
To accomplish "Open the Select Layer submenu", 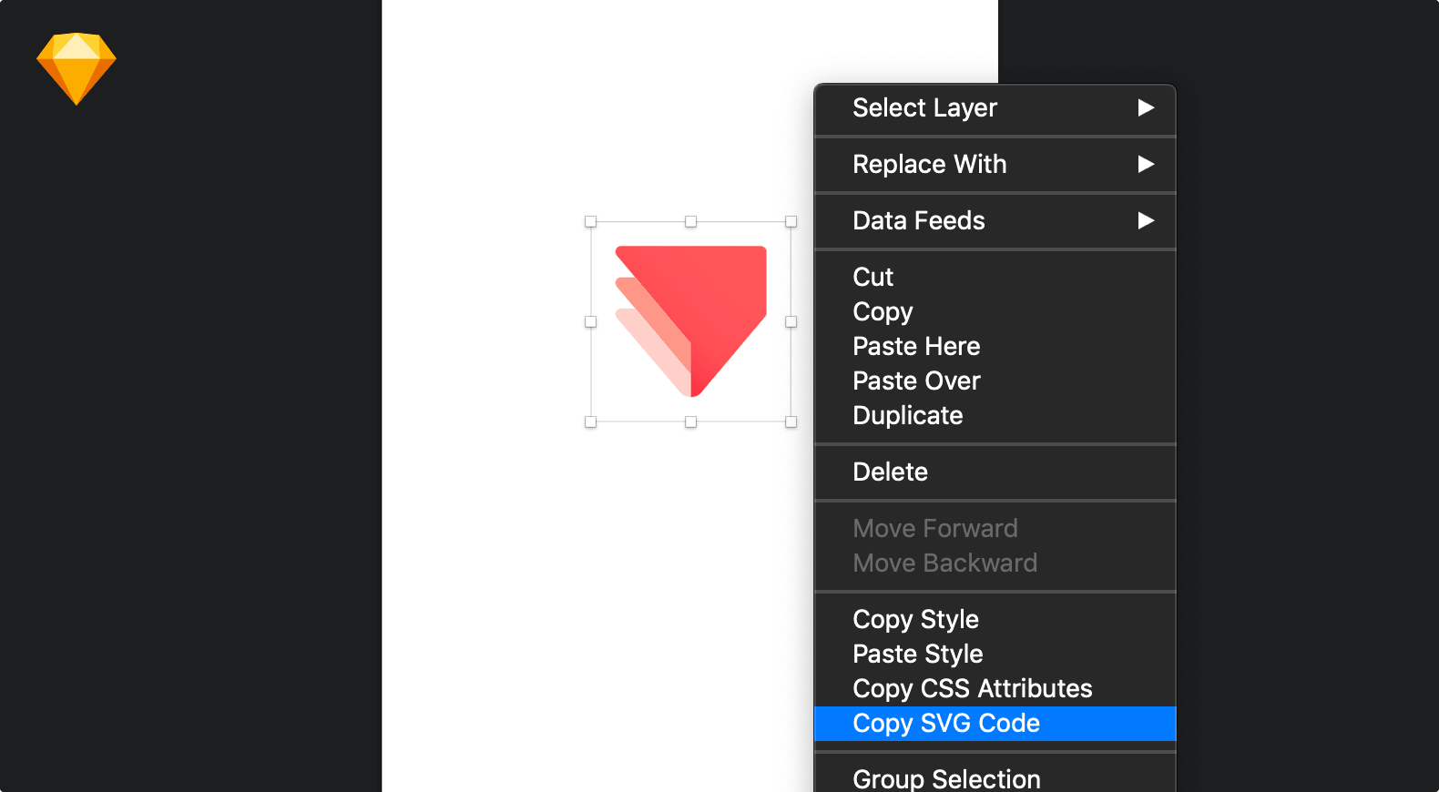I will [995, 108].
